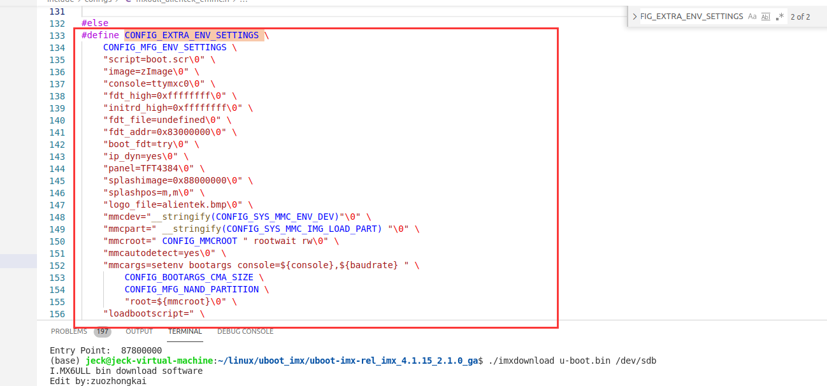Click 'I.MX6ULL bin download software' terminal line
The width and height of the screenshot is (827, 386).
click(126, 371)
